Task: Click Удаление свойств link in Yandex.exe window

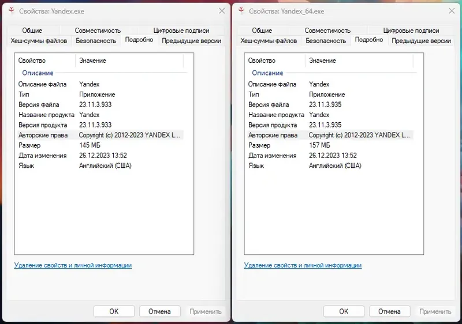Action: 73,265
